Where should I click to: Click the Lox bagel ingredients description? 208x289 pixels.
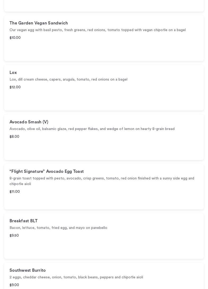coord(68,79)
